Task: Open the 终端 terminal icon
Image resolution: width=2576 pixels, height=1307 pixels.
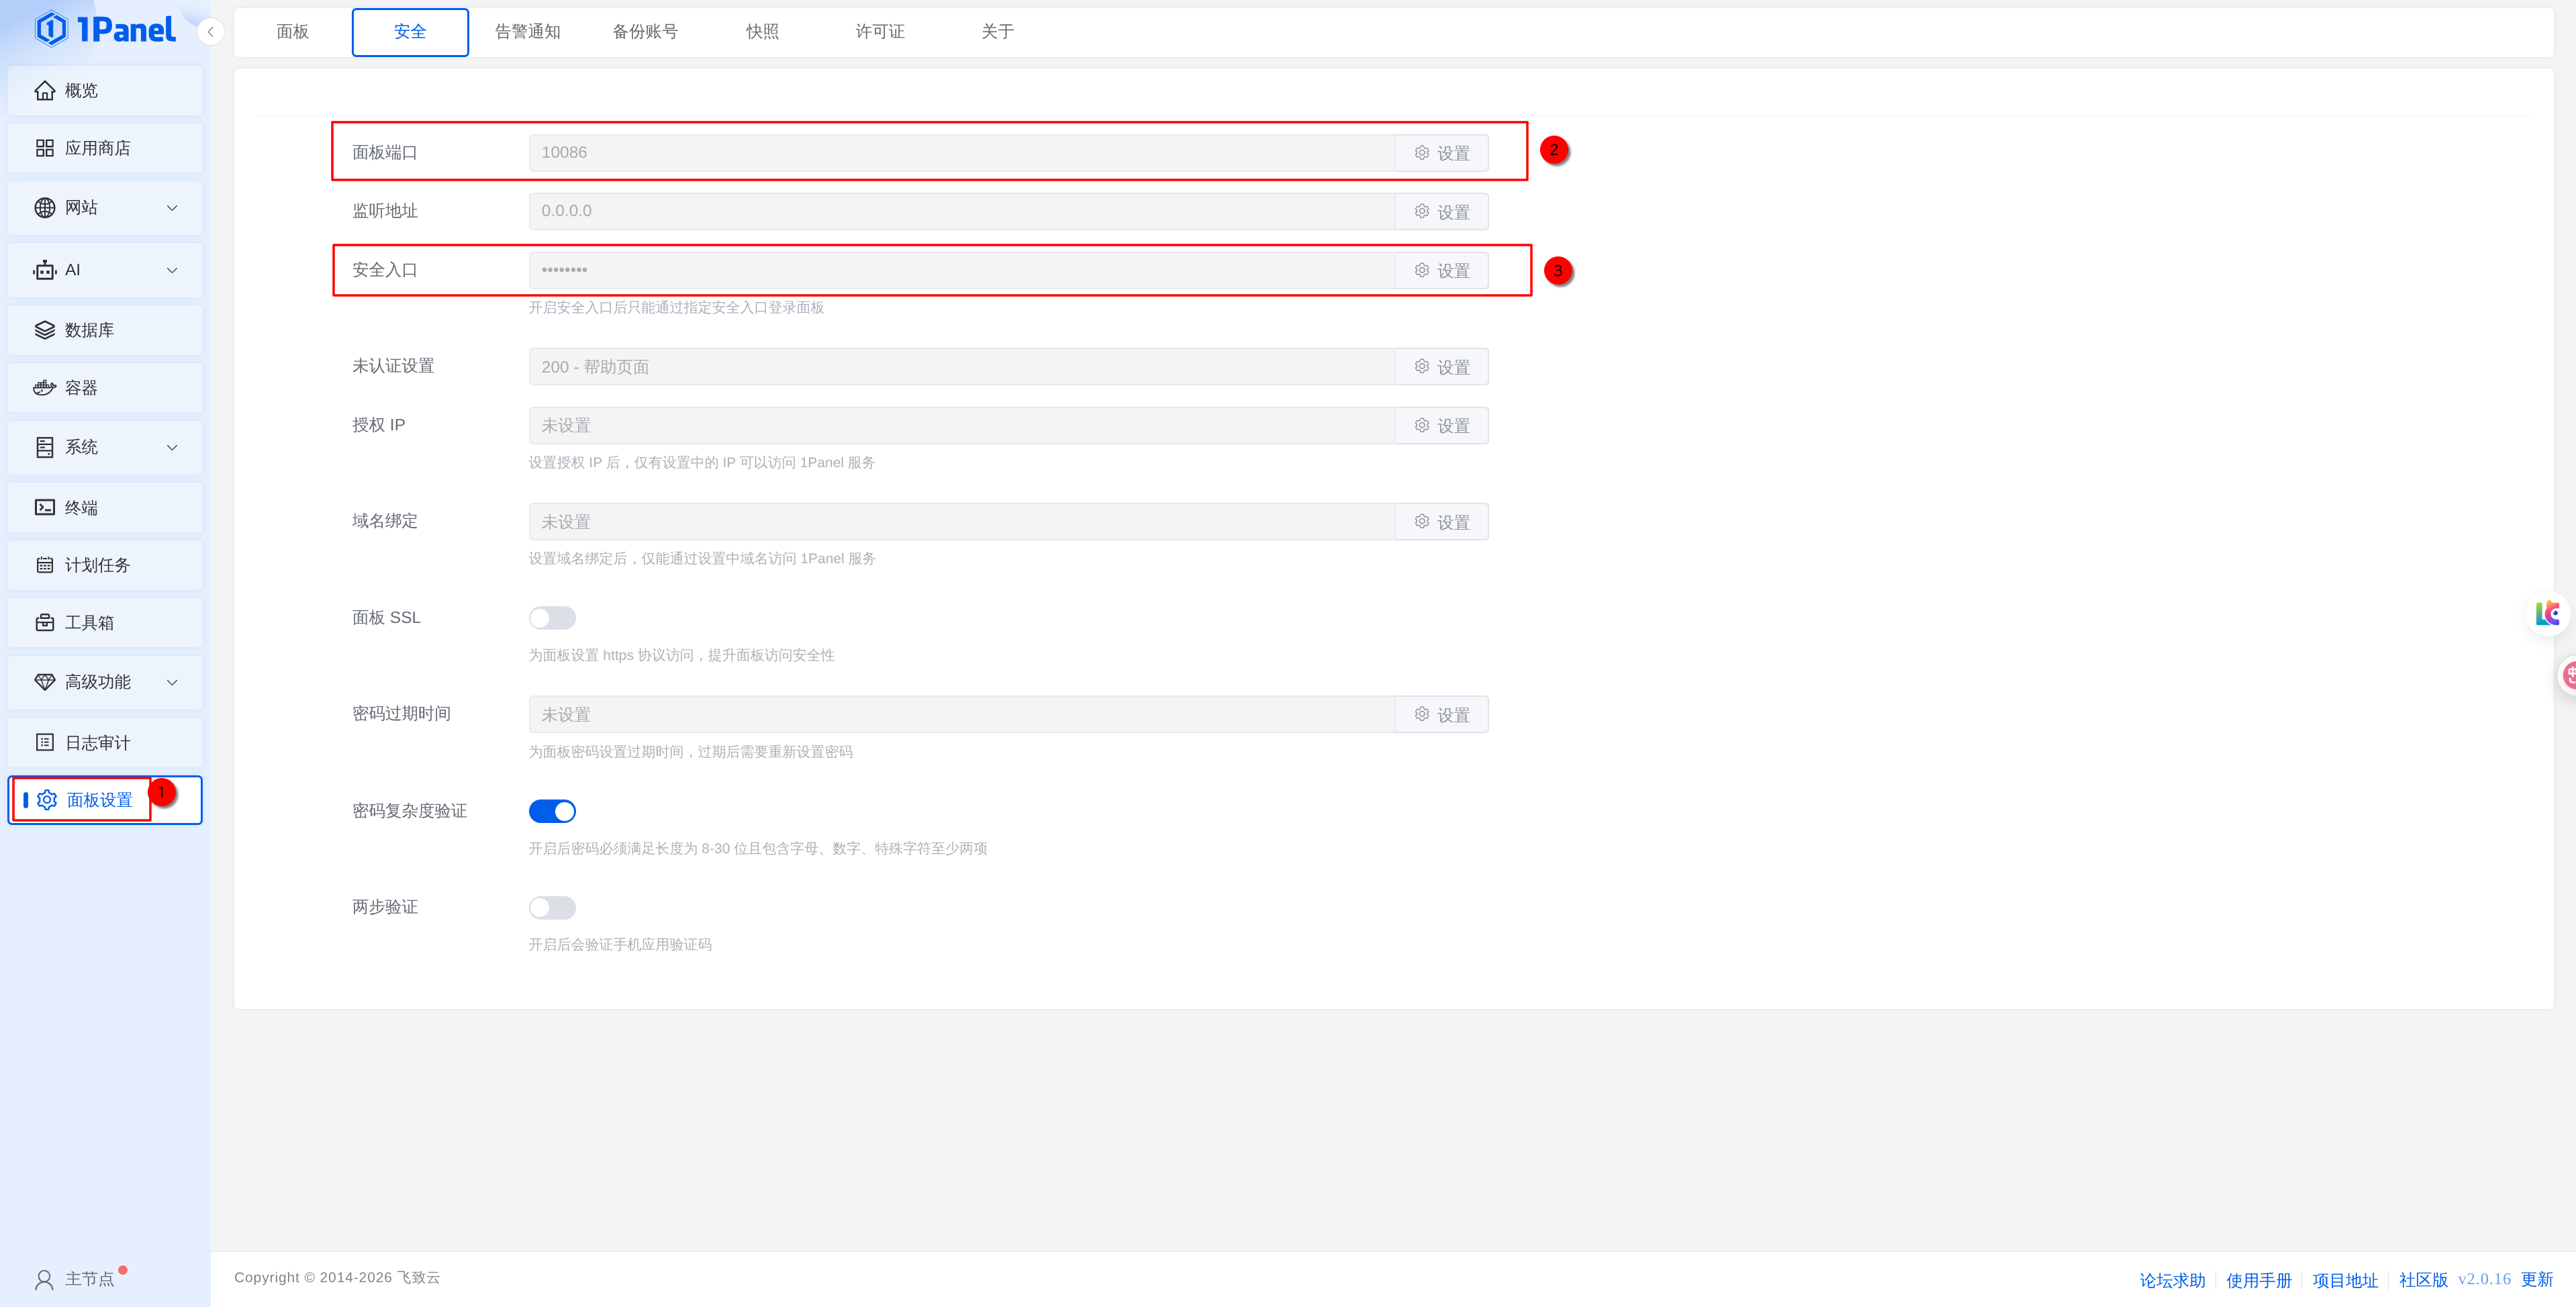Action: [45, 508]
